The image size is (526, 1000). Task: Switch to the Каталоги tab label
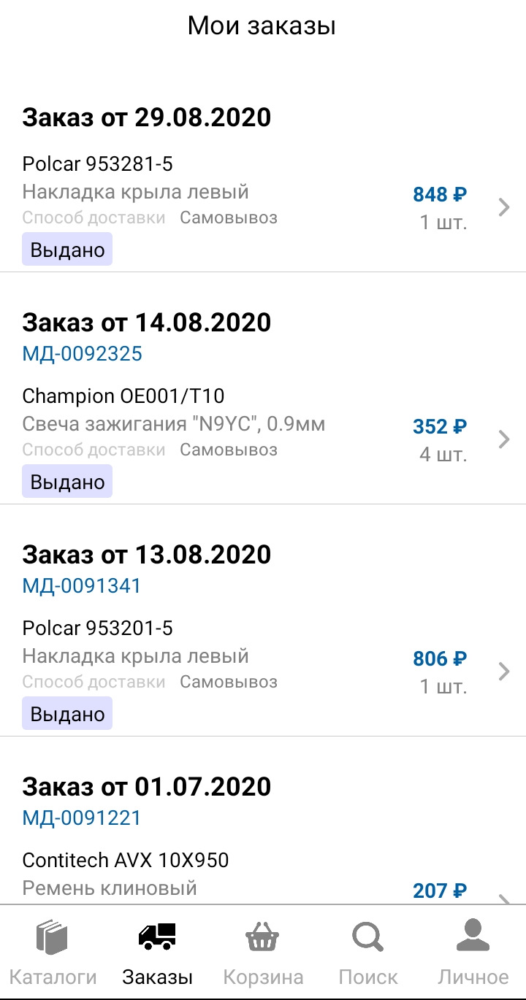point(52,977)
